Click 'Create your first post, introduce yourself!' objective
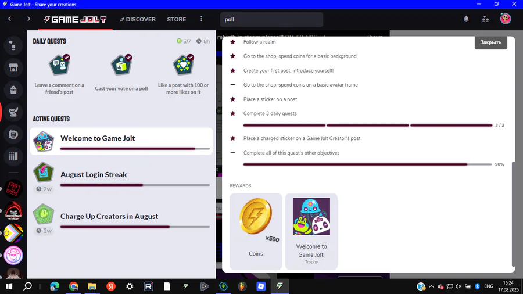This screenshot has height=294, width=523. (288, 71)
